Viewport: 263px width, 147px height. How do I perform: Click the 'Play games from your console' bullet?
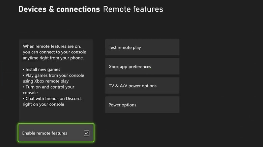tap(54, 75)
